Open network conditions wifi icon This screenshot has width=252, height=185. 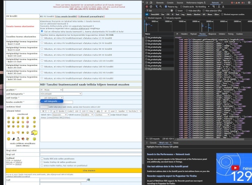214,7
